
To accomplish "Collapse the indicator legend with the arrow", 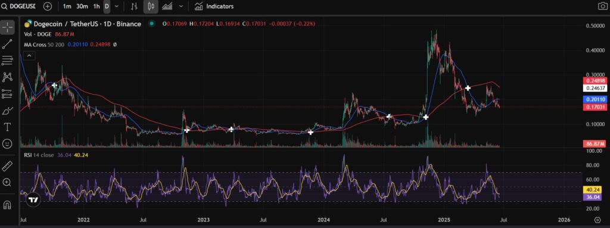I will click(29, 56).
